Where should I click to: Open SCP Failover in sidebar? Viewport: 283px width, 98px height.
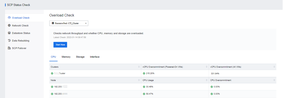point(24,48)
